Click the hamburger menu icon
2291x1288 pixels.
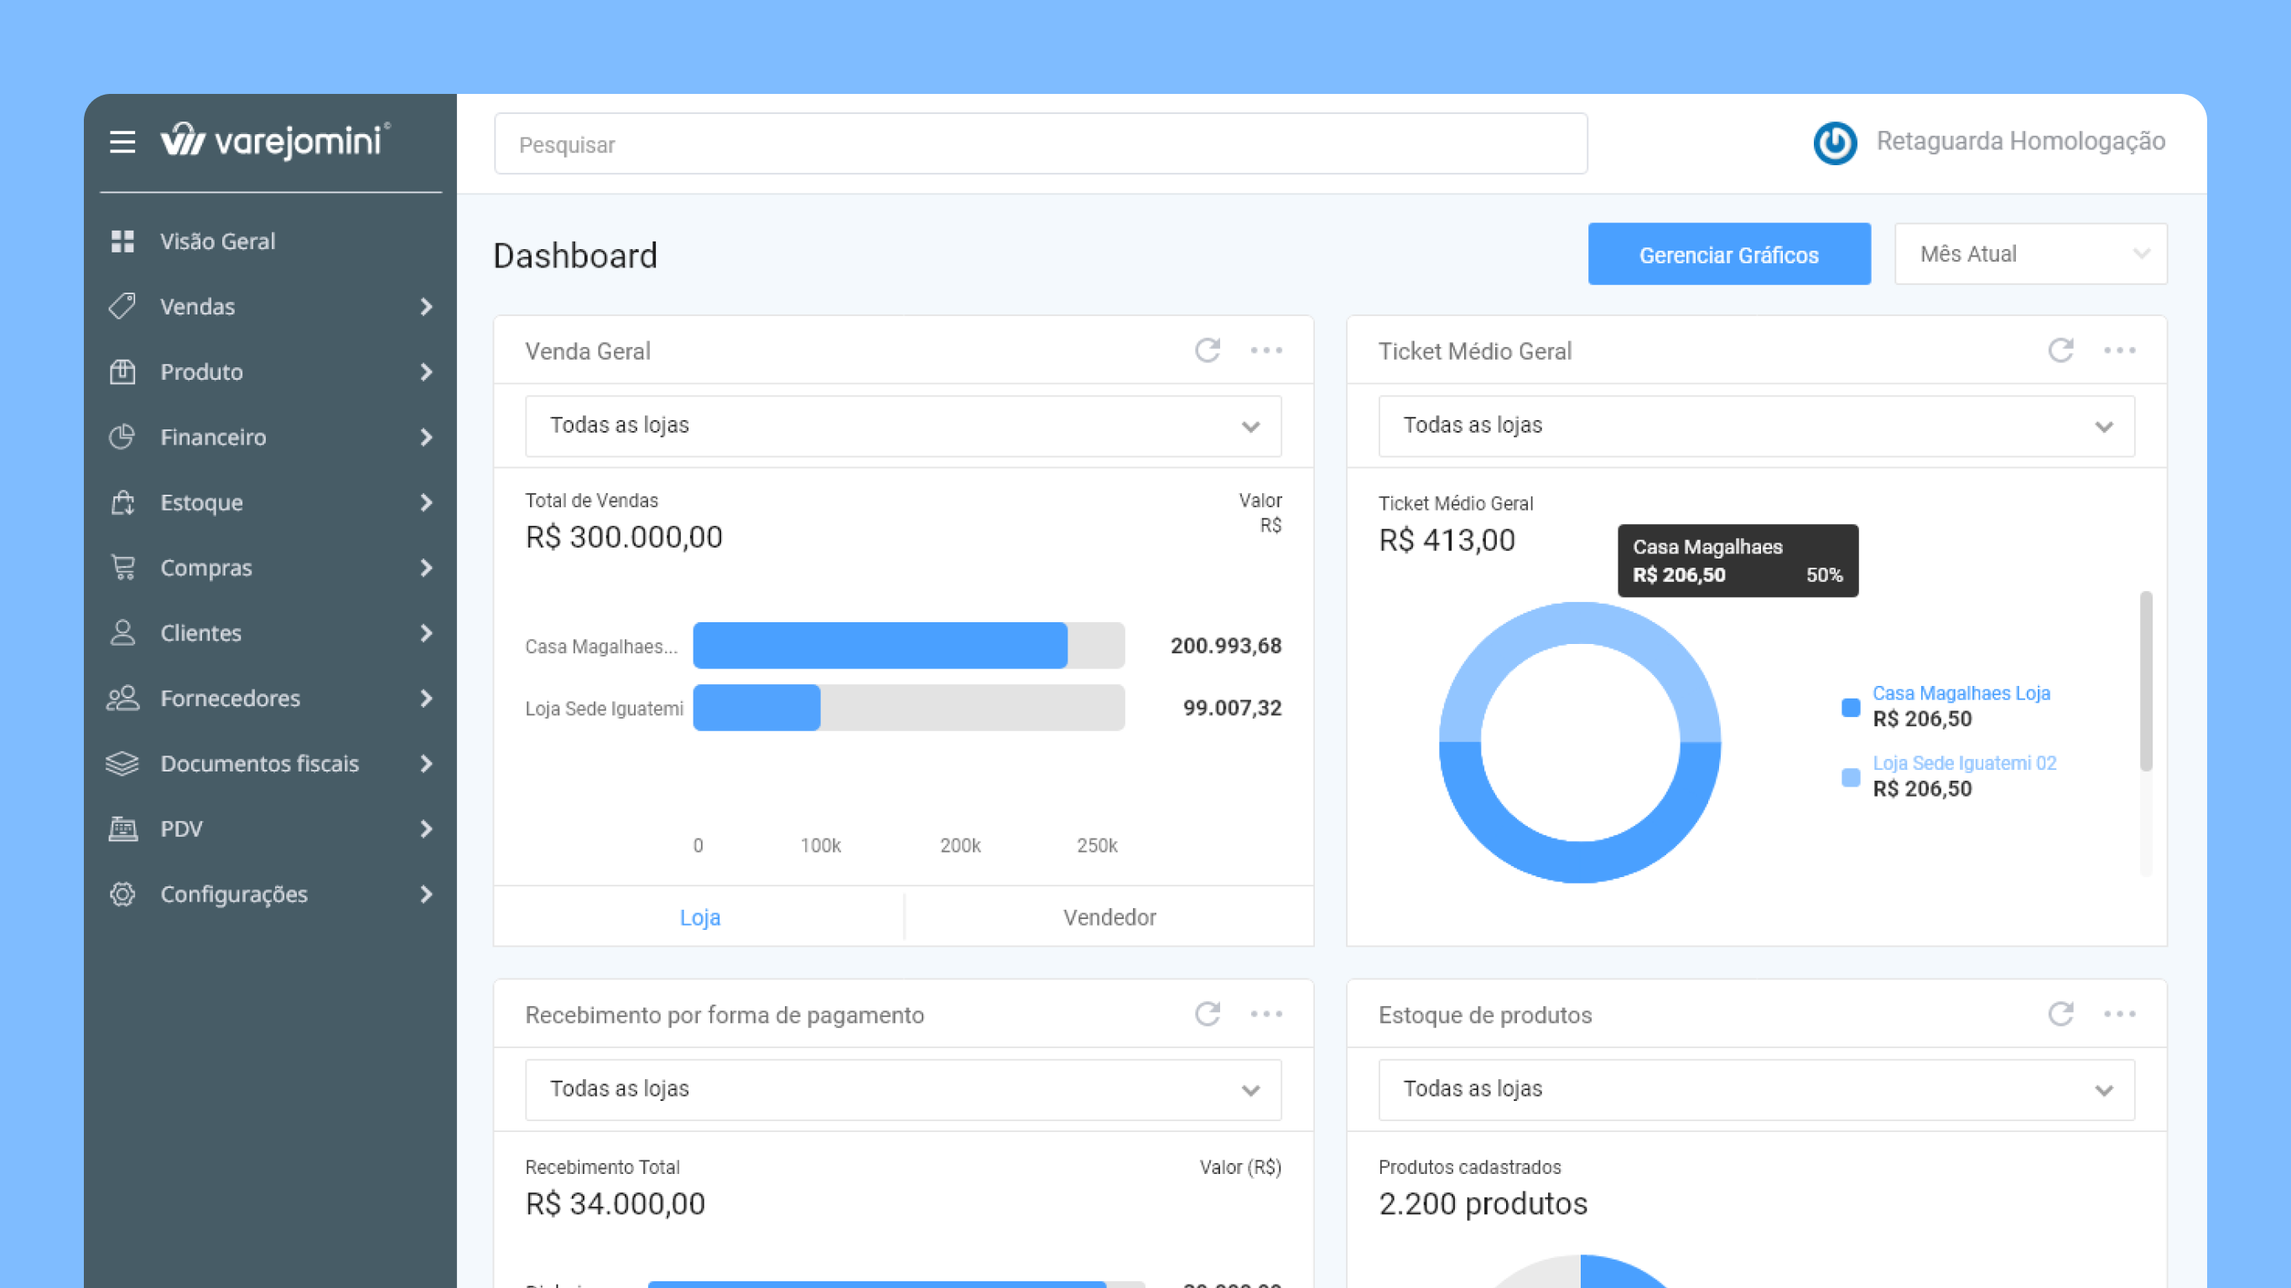(122, 142)
